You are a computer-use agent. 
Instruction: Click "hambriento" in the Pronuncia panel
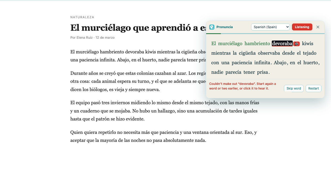(x=257, y=44)
